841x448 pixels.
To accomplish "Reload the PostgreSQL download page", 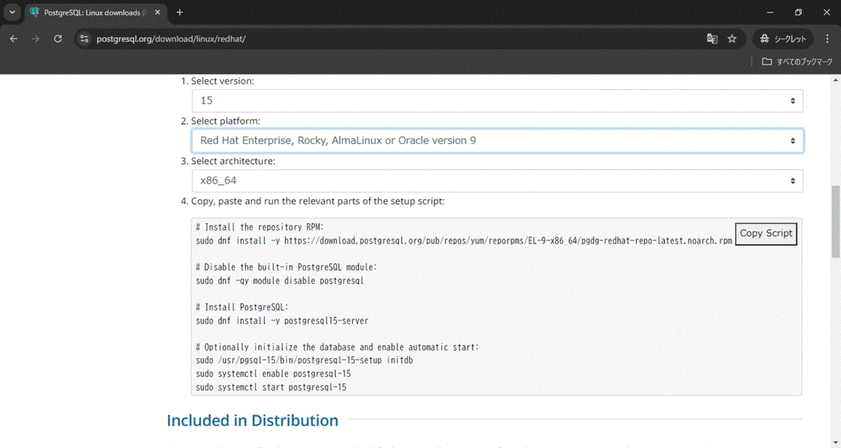I will click(x=58, y=39).
